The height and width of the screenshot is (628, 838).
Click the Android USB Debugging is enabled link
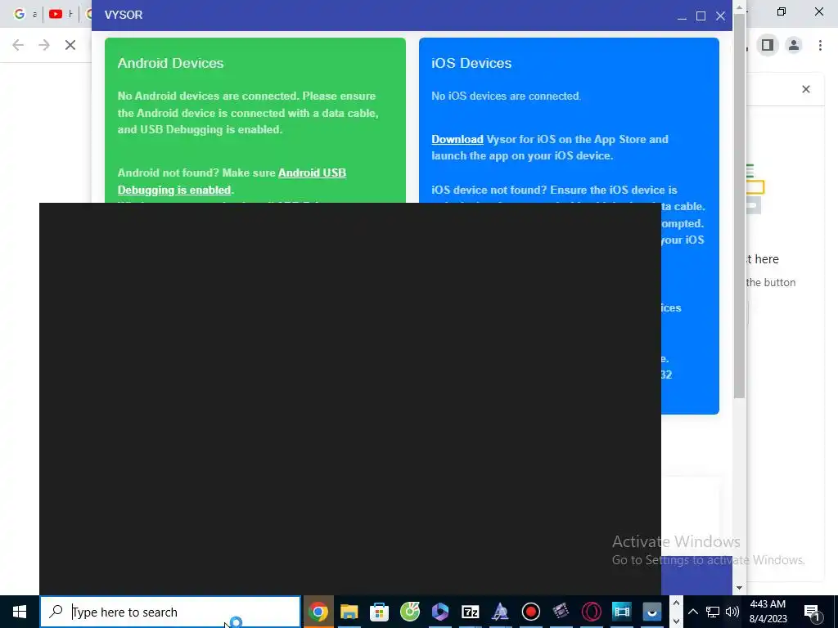pos(232,181)
